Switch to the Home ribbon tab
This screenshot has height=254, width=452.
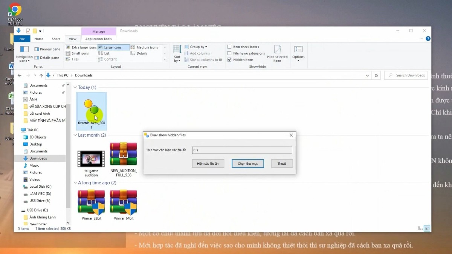(x=38, y=38)
